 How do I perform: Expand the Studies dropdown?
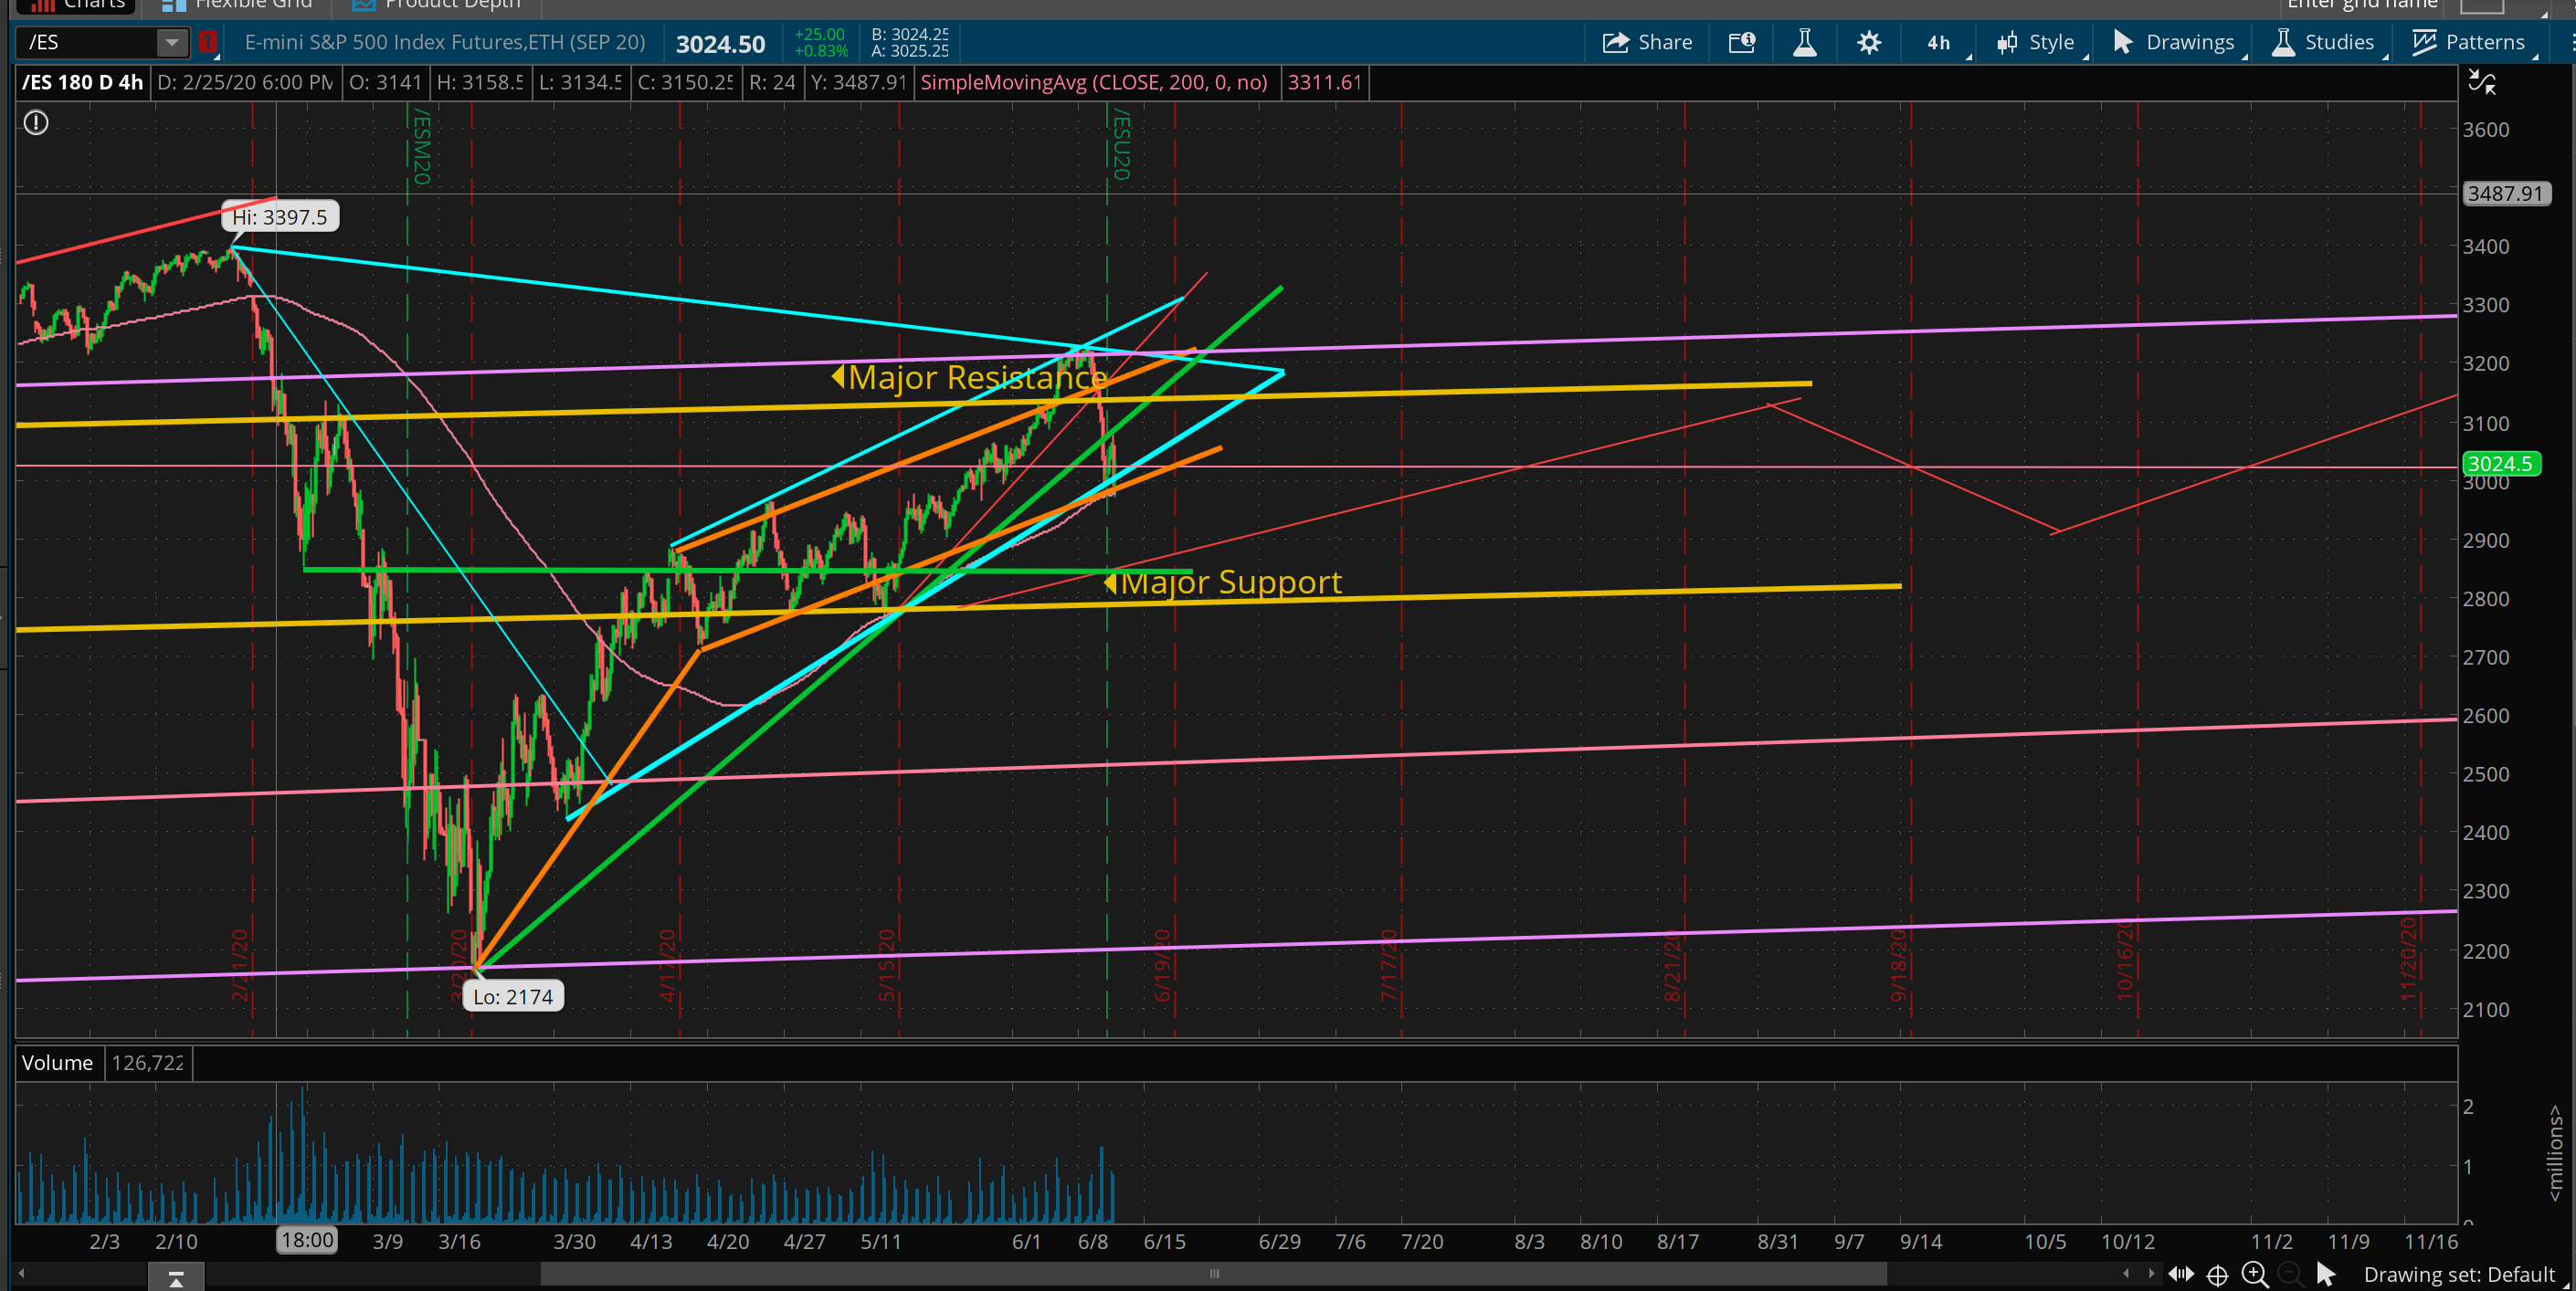pyautogui.click(x=2323, y=42)
